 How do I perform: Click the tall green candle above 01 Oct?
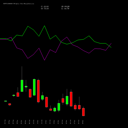coord(22,86)
